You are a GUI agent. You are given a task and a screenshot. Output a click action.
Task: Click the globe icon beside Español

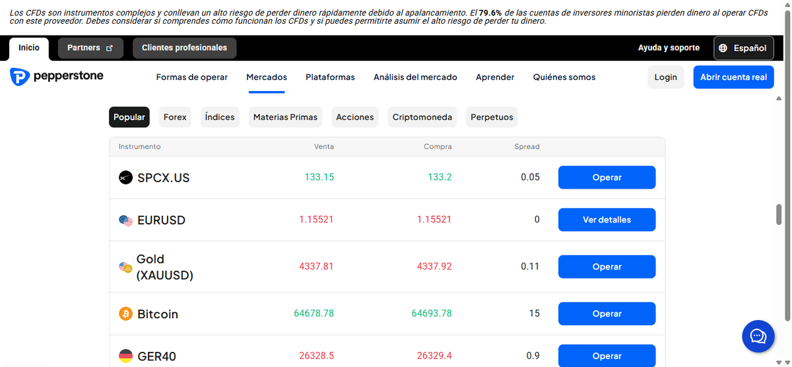723,48
